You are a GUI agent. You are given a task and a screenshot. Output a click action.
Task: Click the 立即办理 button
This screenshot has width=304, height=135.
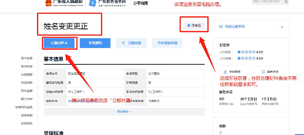click(x=59, y=43)
